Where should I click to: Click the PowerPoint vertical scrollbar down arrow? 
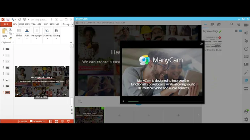click(x=72, y=106)
